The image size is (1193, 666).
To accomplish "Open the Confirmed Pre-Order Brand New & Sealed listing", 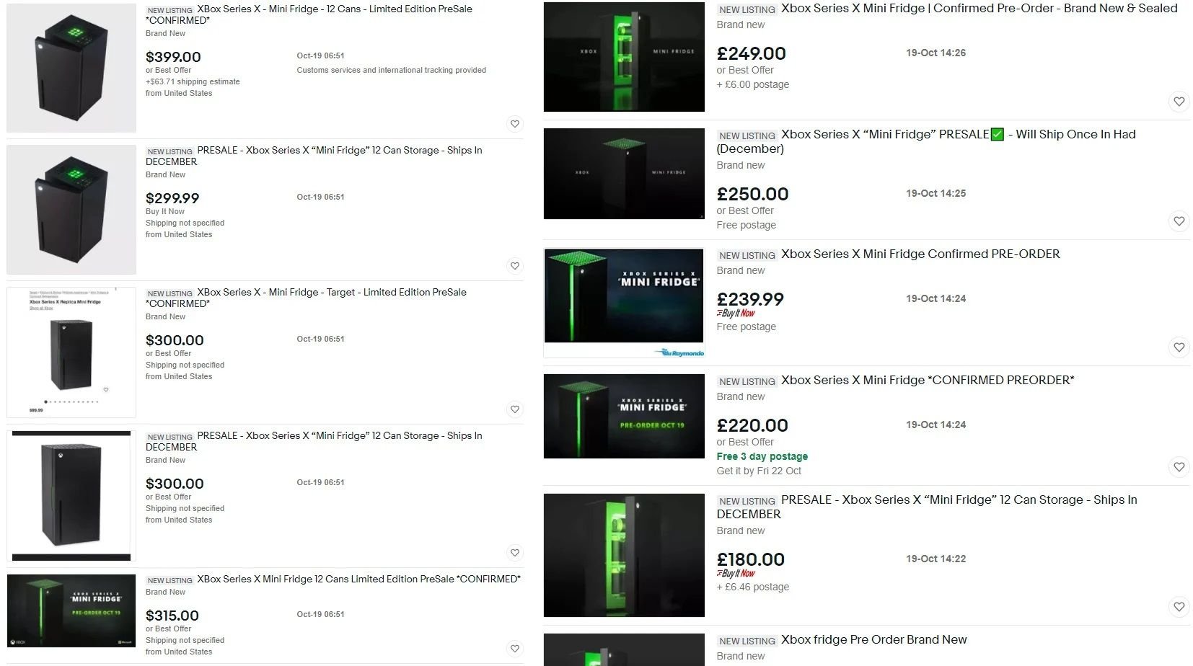I will tap(979, 9).
